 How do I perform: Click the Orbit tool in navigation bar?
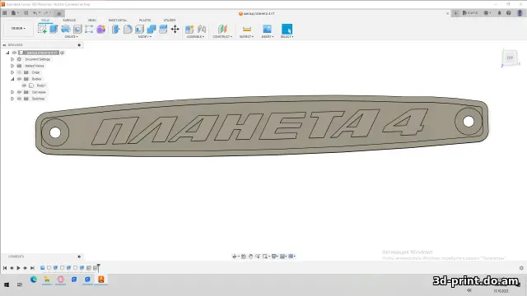(x=234, y=256)
